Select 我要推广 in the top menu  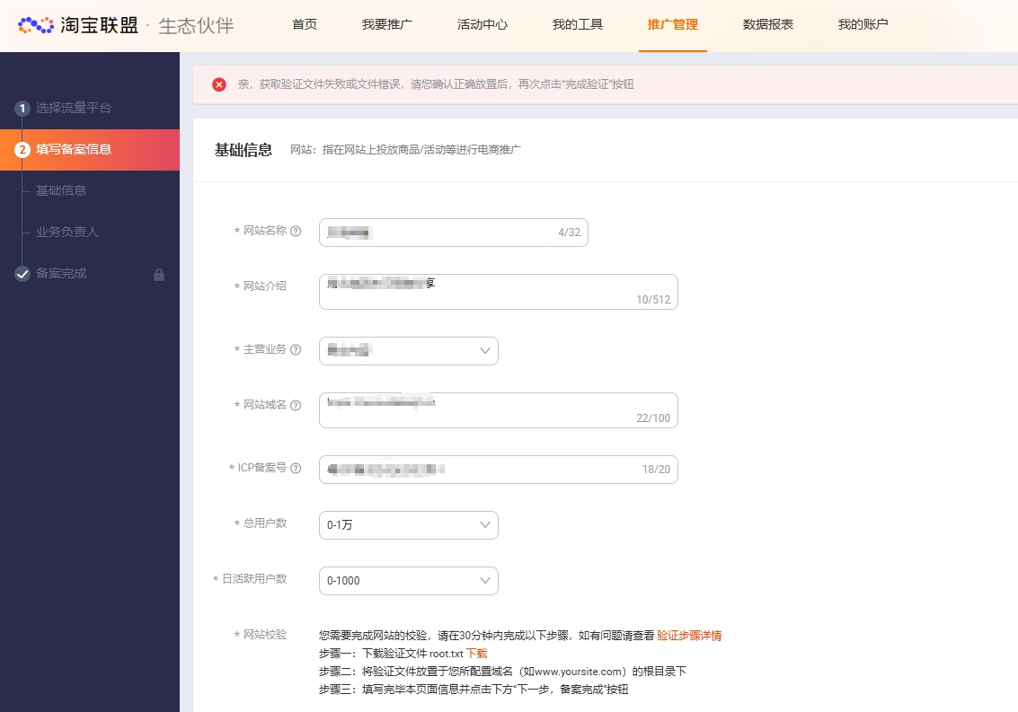click(x=387, y=25)
